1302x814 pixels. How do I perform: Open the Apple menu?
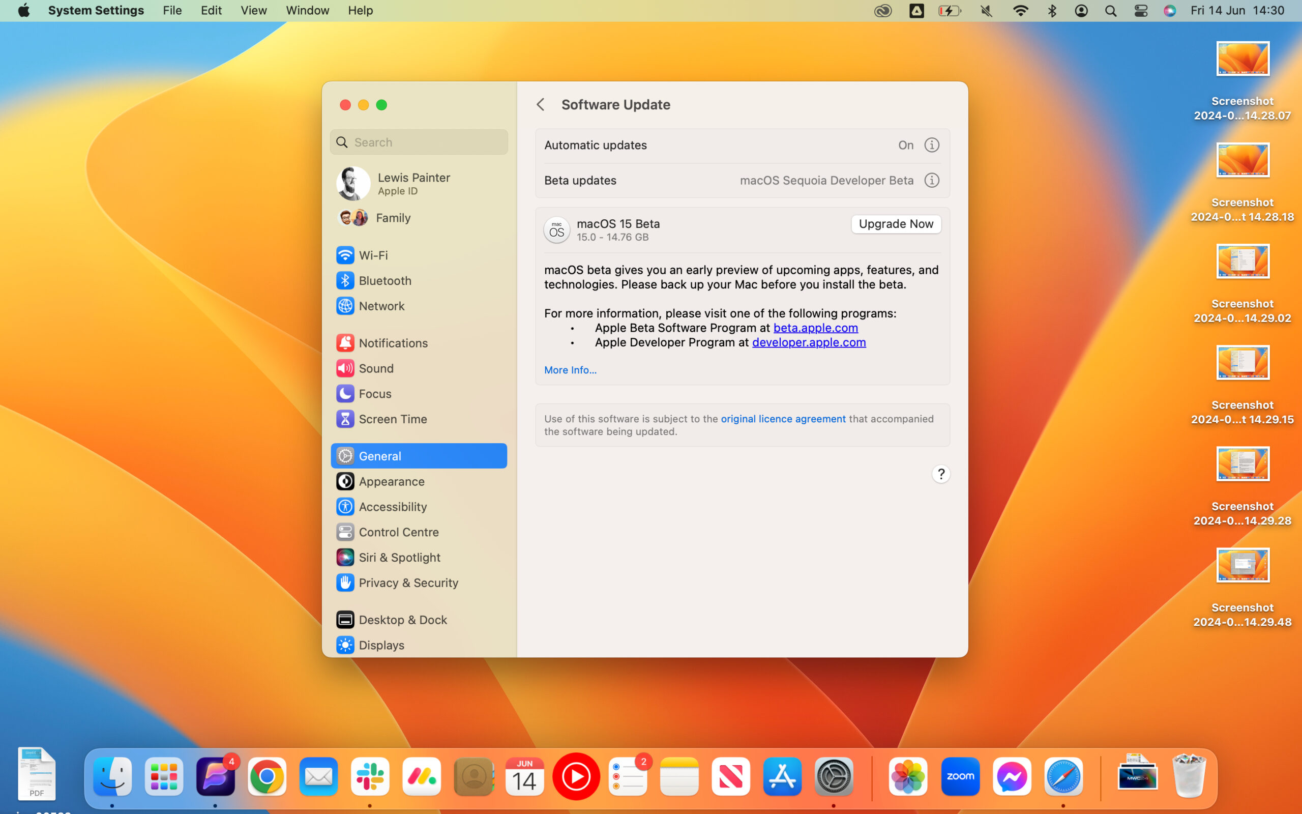23,10
